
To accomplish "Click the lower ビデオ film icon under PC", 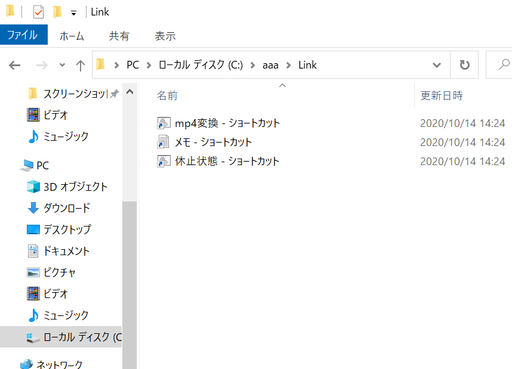I will [x=33, y=294].
